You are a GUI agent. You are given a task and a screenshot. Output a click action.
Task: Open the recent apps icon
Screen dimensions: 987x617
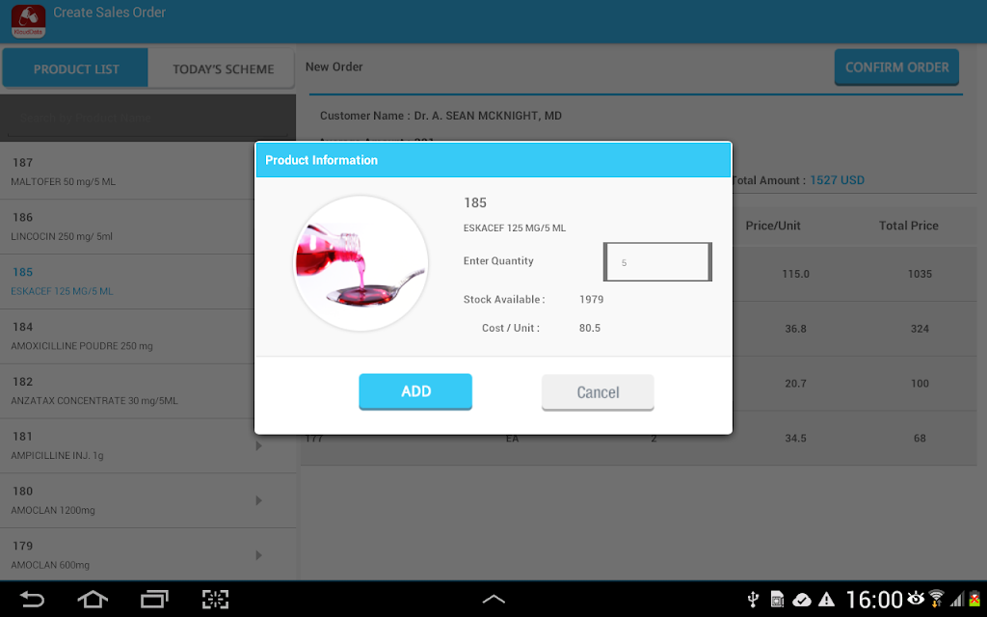pyautogui.click(x=154, y=599)
